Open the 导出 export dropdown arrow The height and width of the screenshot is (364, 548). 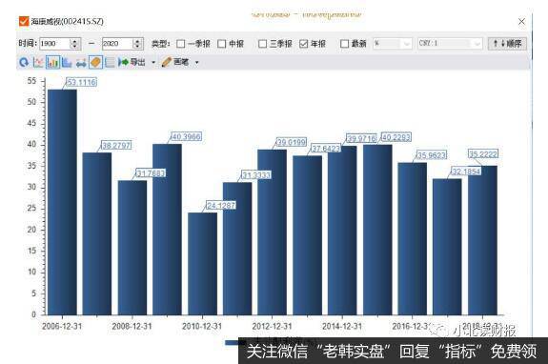point(153,63)
